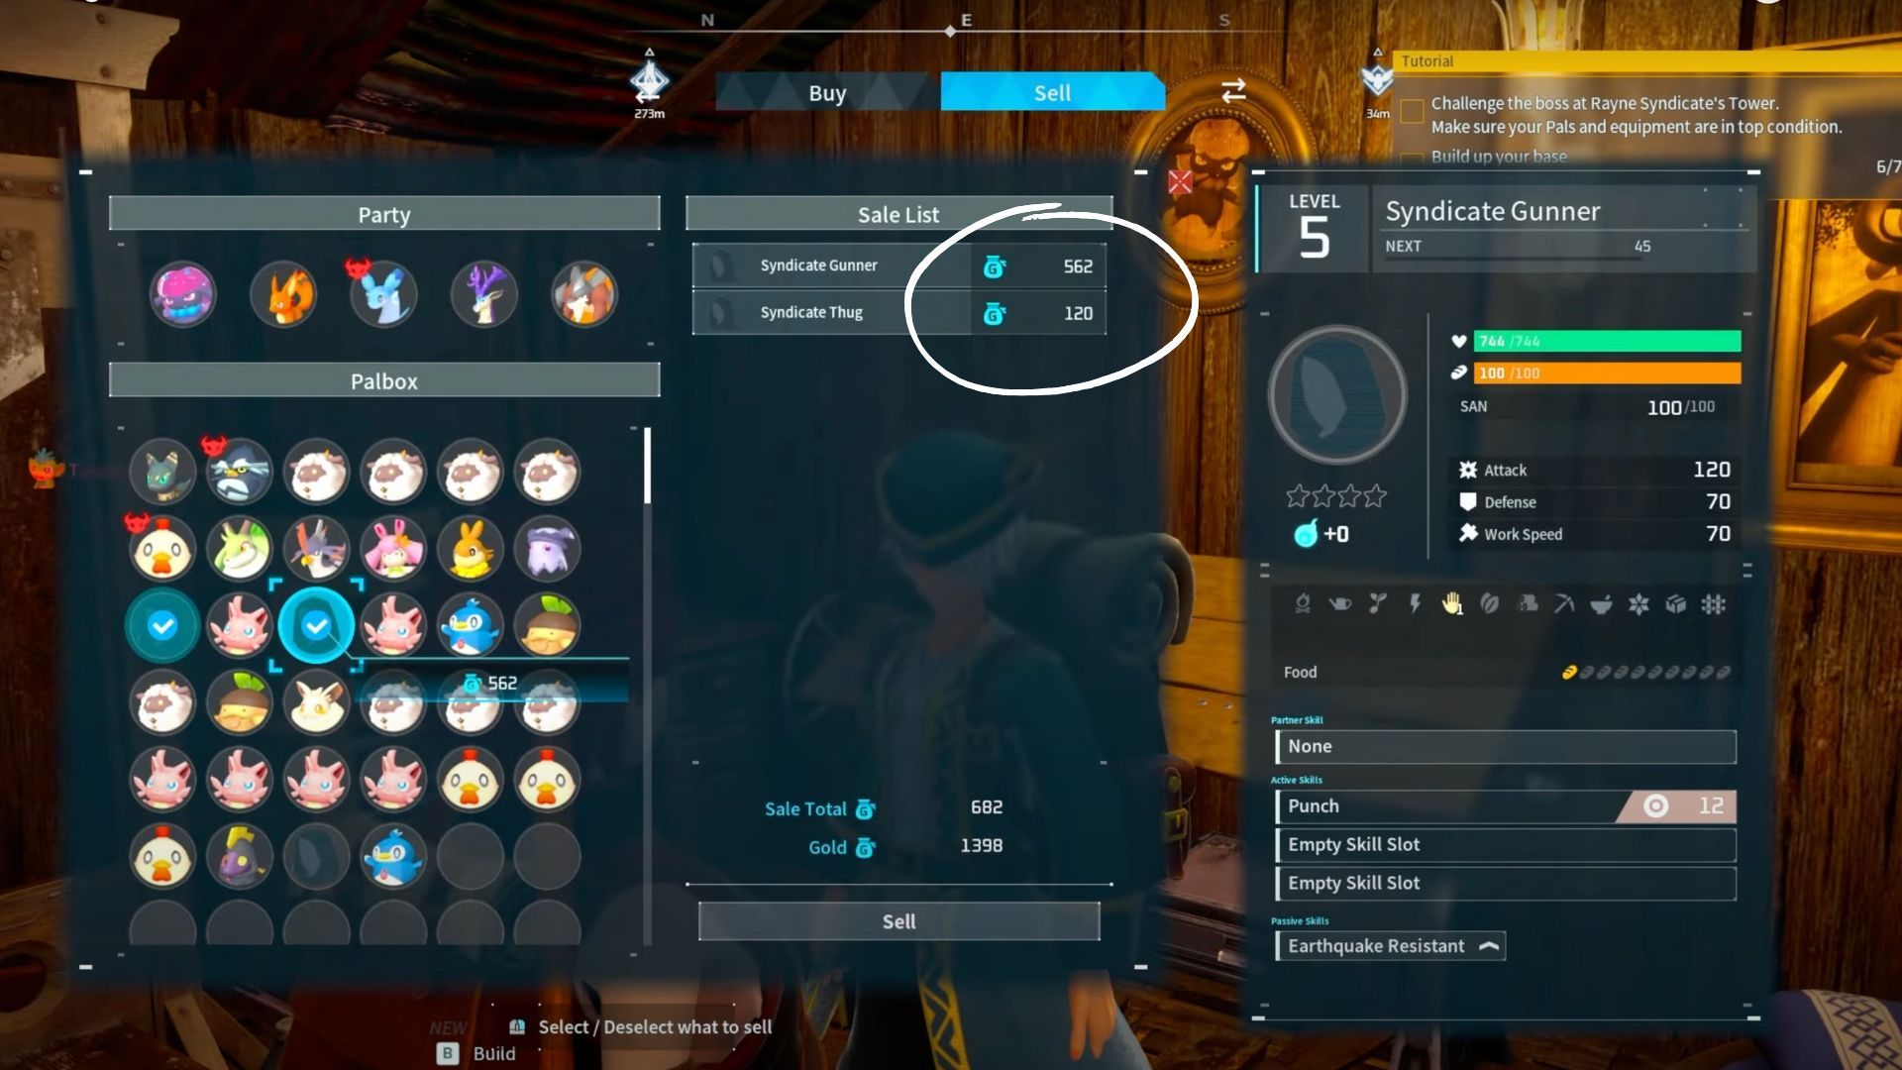The width and height of the screenshot is (1902, 1070).
Task: Toggle the first star rating for Syndicate Gunner
Action: pos(1297,493)
